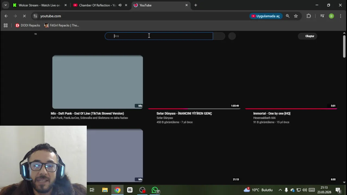347x195 pixels.
Task: Close the YouTube tab
Action: 186,5
